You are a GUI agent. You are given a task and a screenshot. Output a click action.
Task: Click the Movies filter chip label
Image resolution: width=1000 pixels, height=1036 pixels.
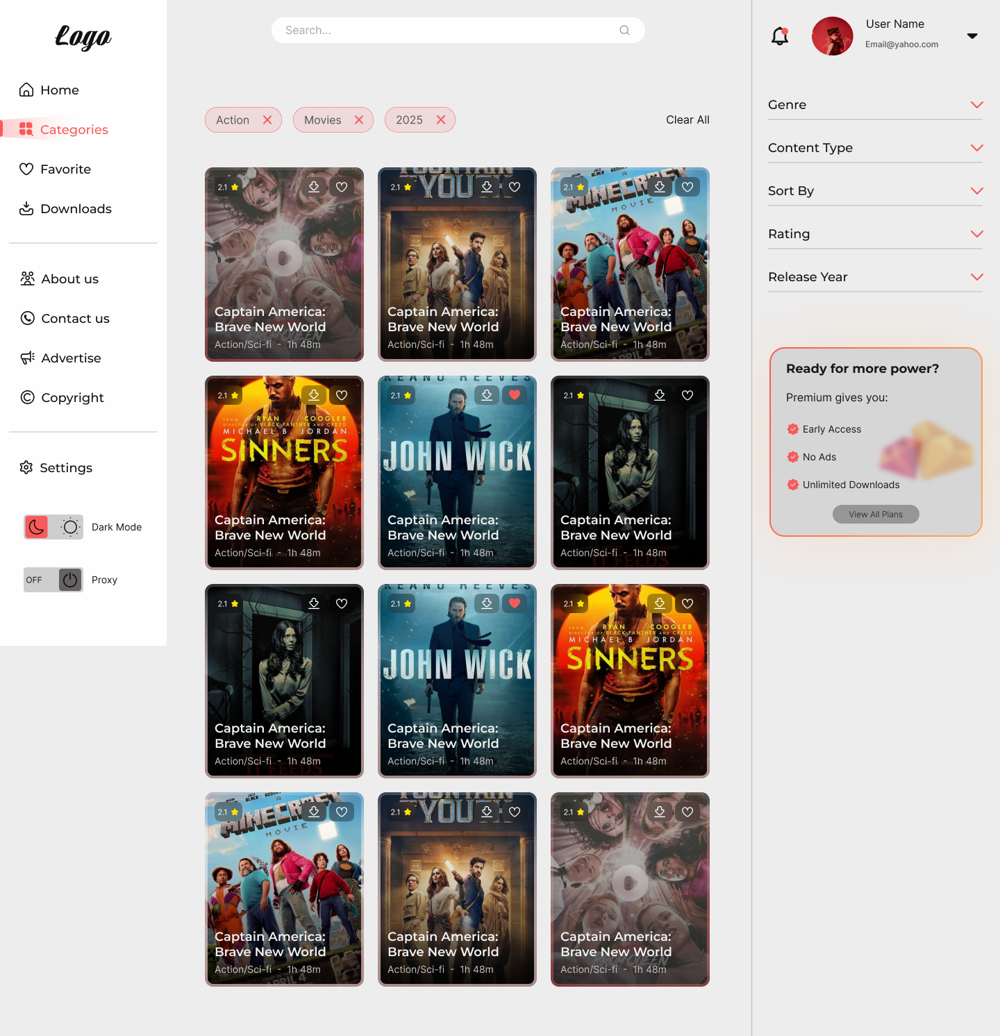click(x=323, y=120)
